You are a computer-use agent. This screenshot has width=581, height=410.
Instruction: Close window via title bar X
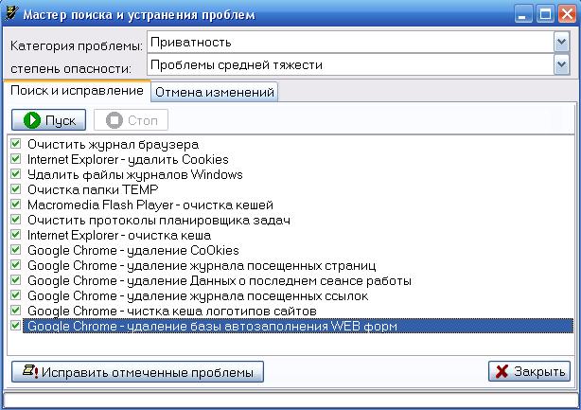(568, 14)
